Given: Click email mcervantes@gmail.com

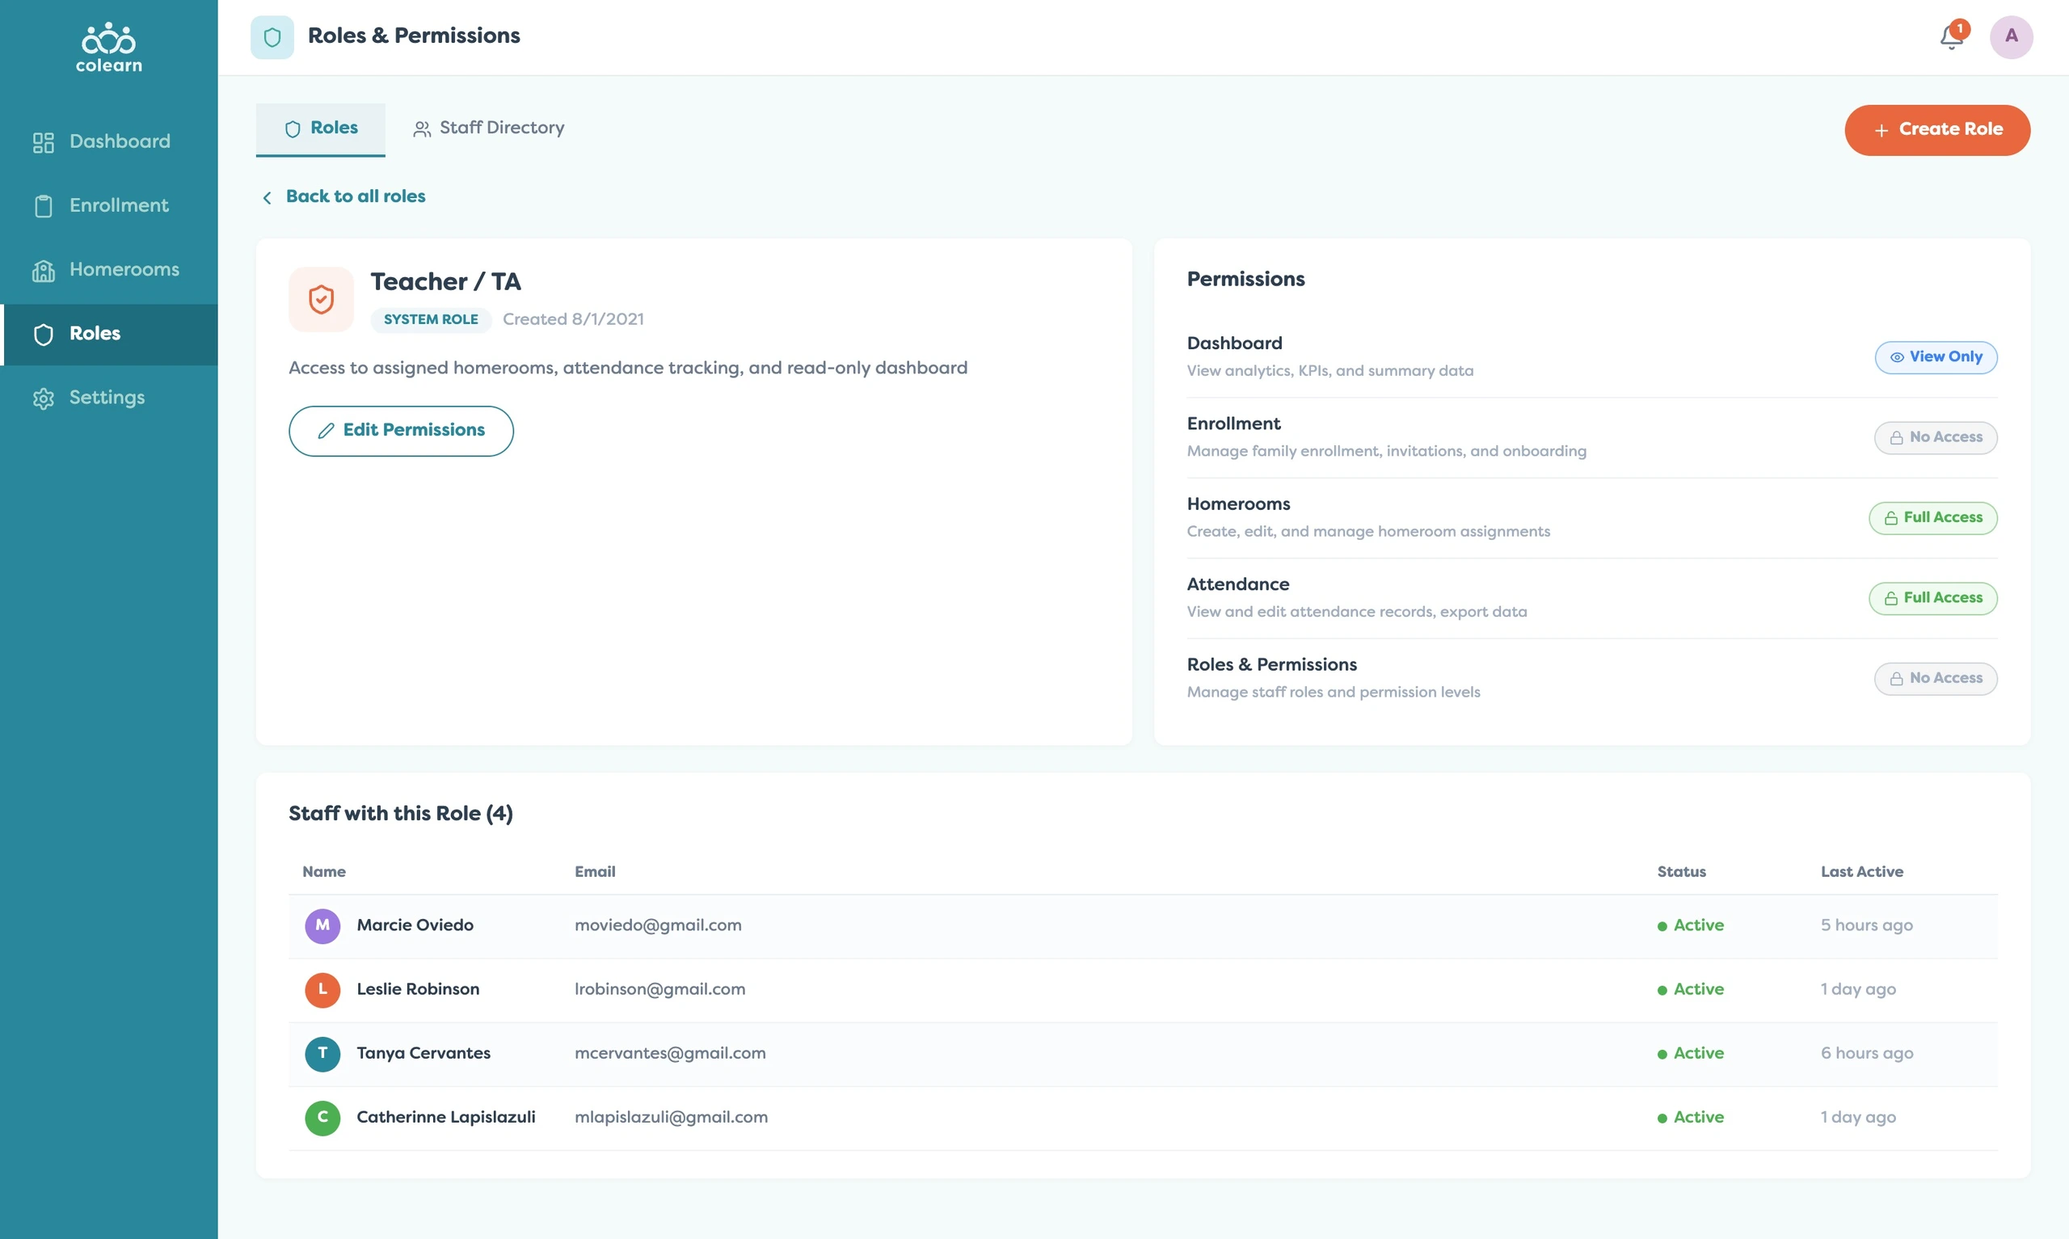Looking at the screenshot, I should pyautogui.click(x=669, y=1054).
